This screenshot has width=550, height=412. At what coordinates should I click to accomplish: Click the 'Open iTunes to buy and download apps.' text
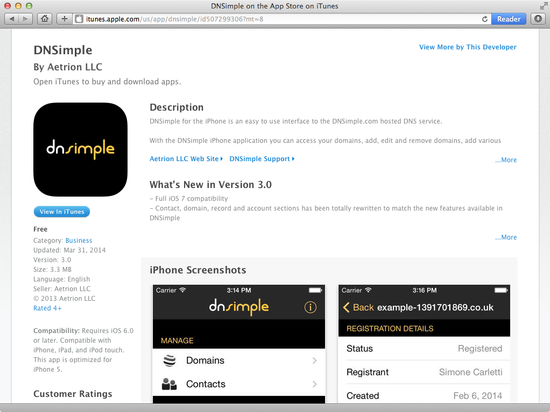click(107, 82)
